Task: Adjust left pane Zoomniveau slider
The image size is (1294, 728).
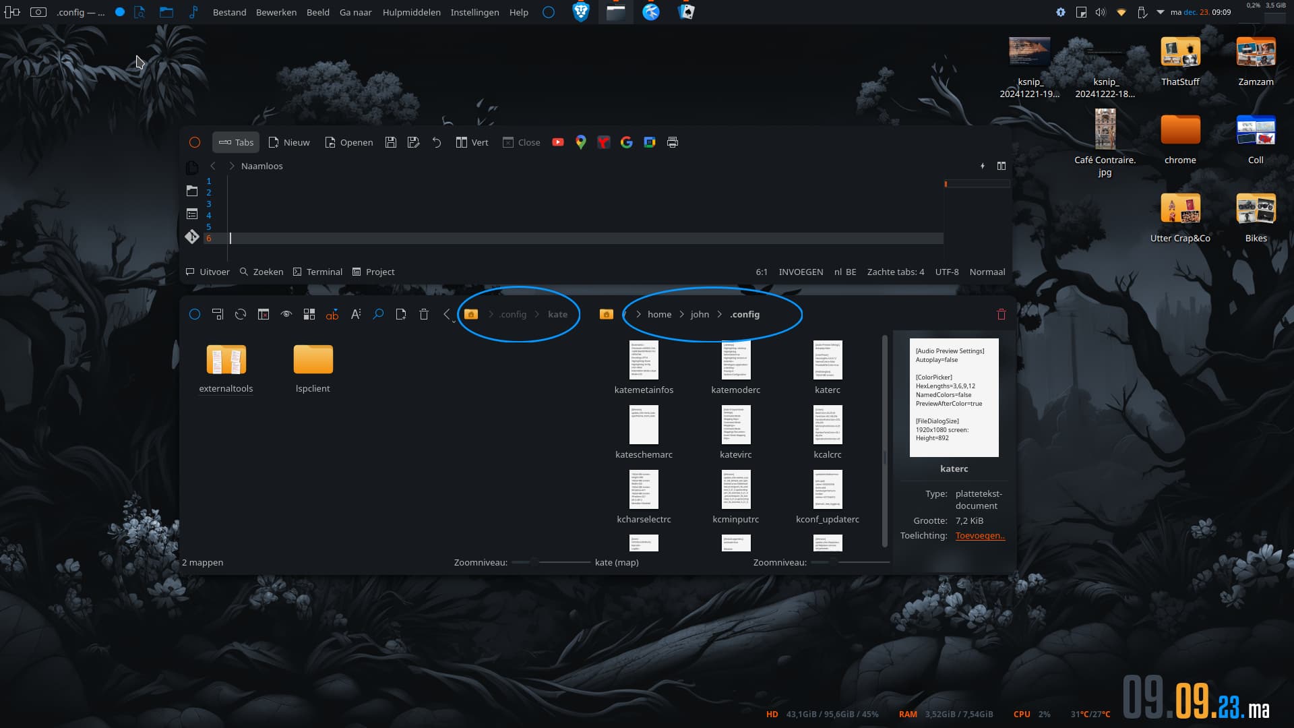Action: pyautogui.click(x=551, y=562)
